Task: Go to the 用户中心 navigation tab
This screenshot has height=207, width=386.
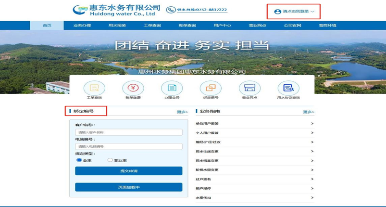Action: tap(222, 26)
